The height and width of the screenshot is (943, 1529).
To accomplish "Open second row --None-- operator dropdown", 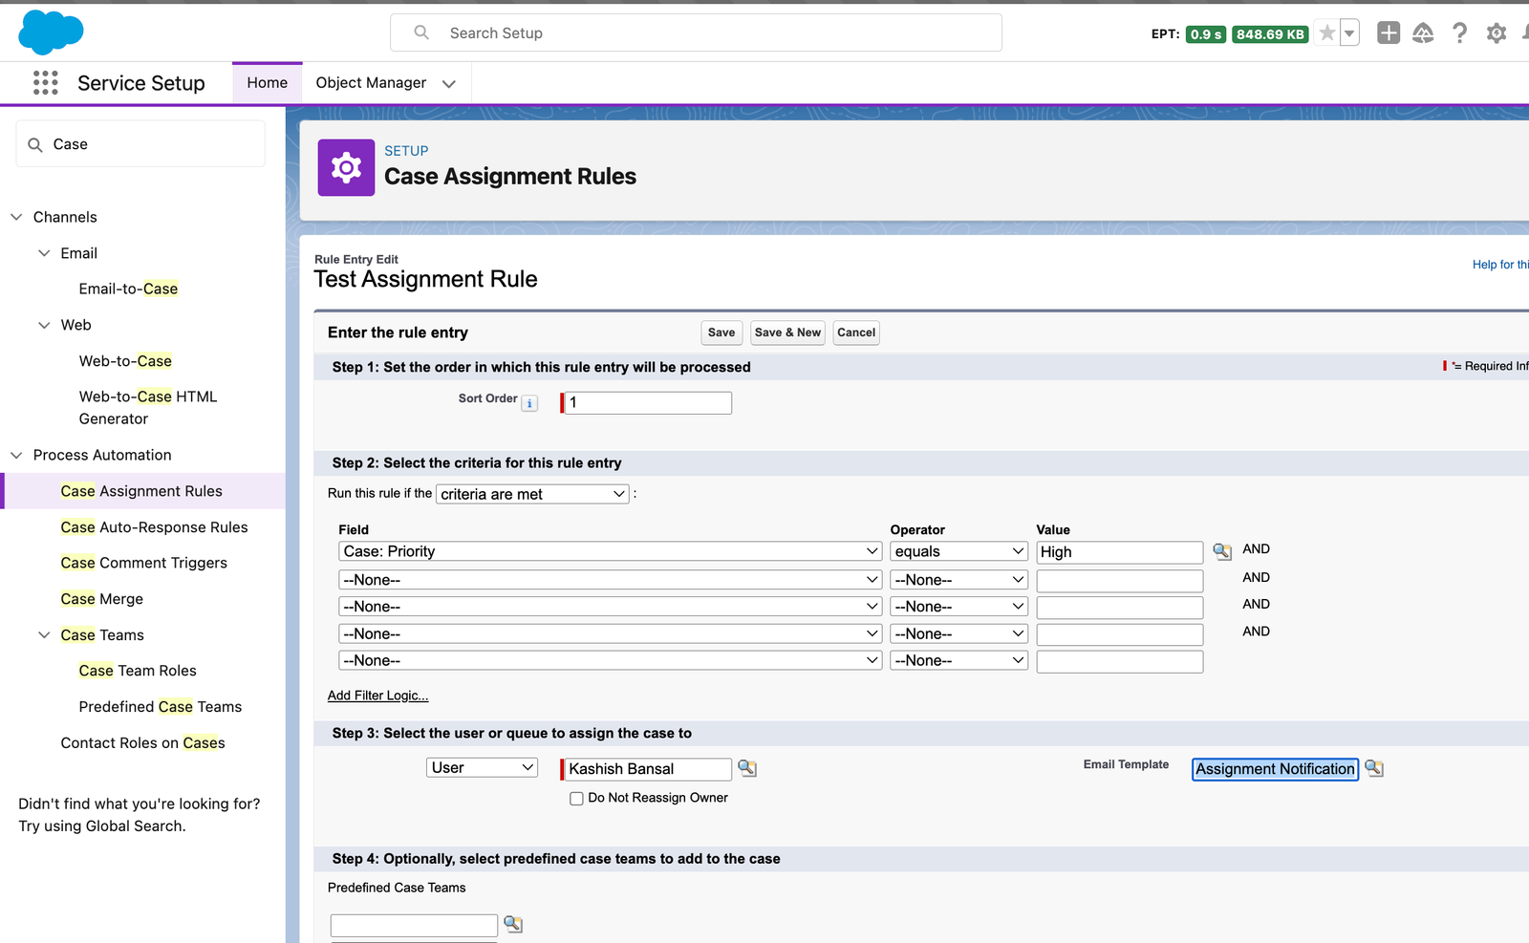I will point(958,580).
